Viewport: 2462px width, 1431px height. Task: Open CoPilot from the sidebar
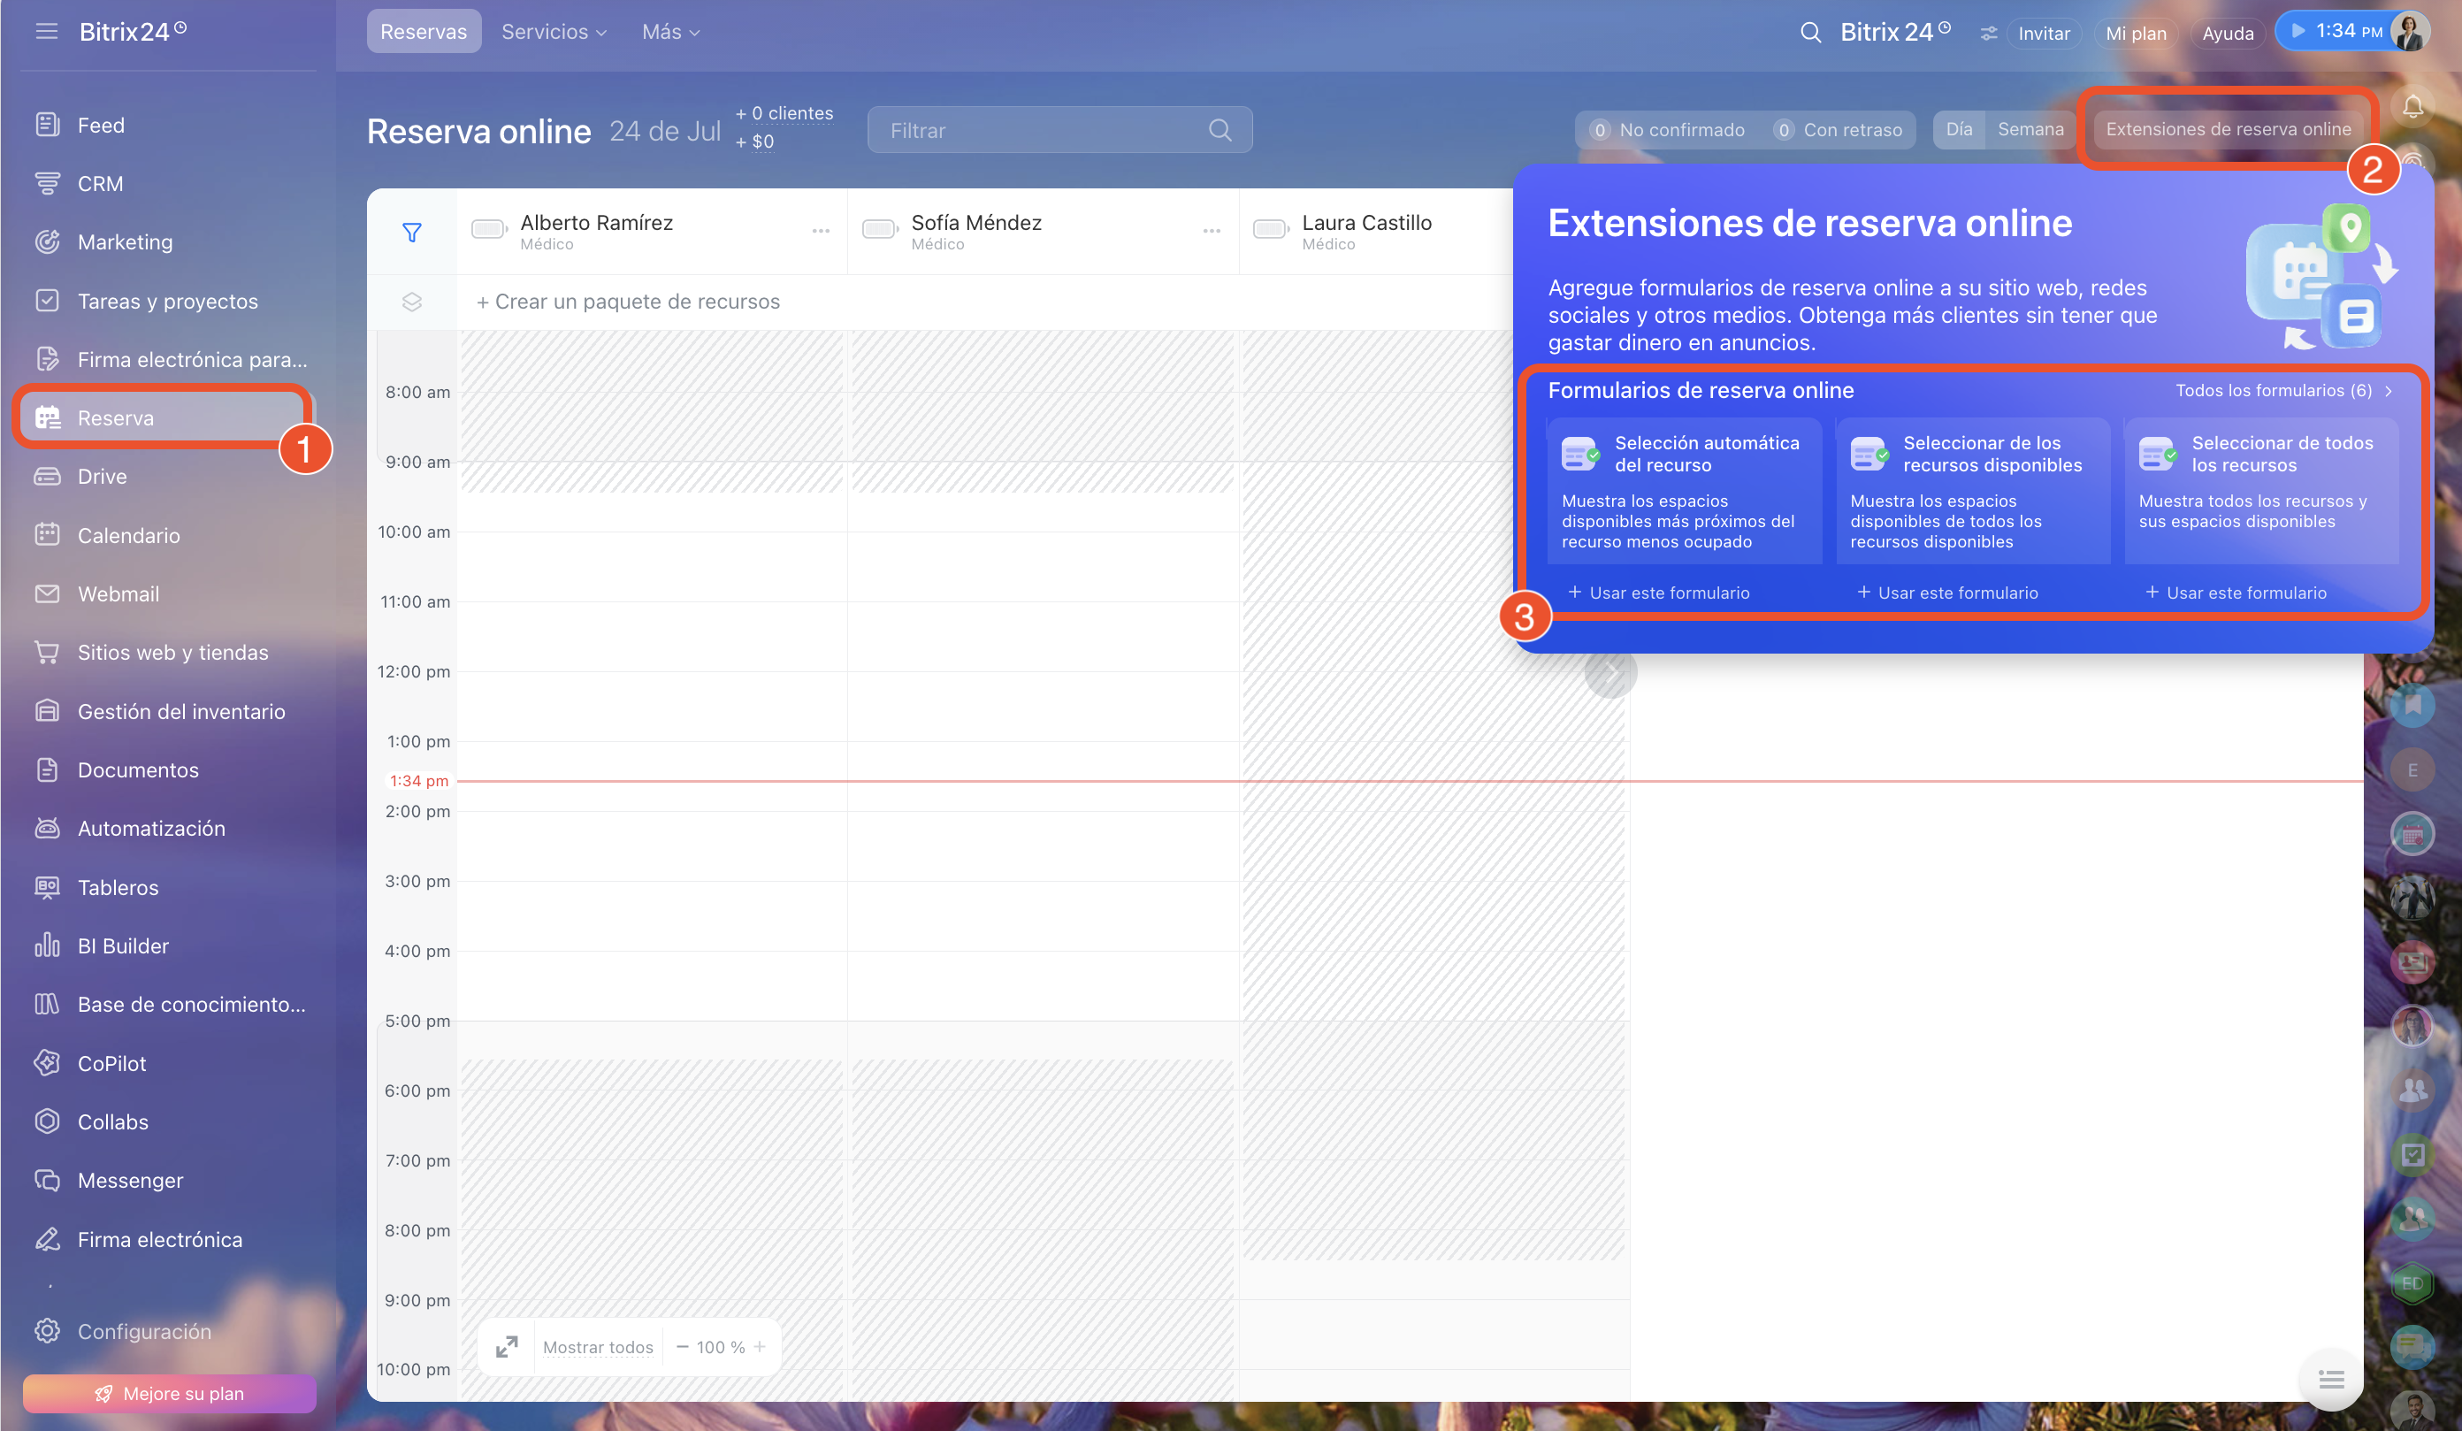(111, 1063)
